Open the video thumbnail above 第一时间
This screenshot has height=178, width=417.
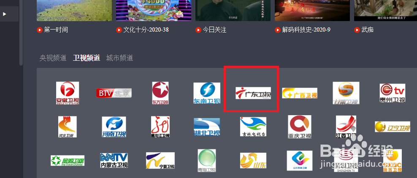coord(74,11)
